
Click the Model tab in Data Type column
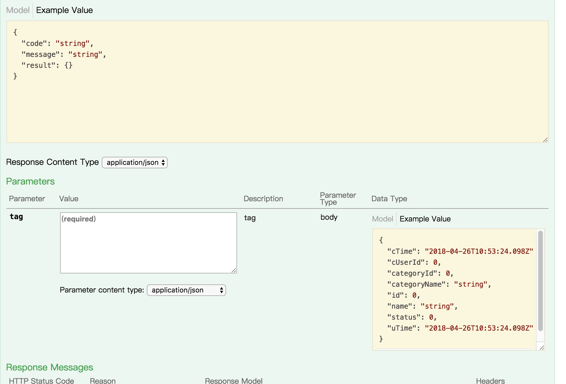point(382,219)
